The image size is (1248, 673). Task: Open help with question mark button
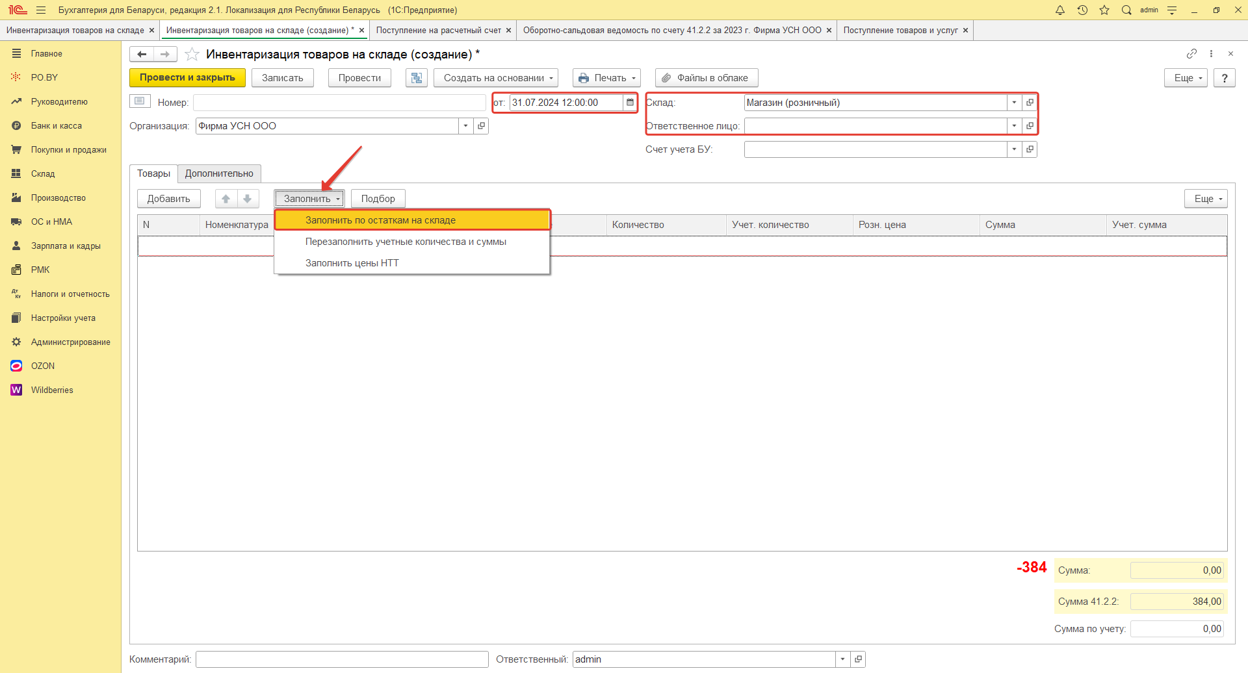1225,78
